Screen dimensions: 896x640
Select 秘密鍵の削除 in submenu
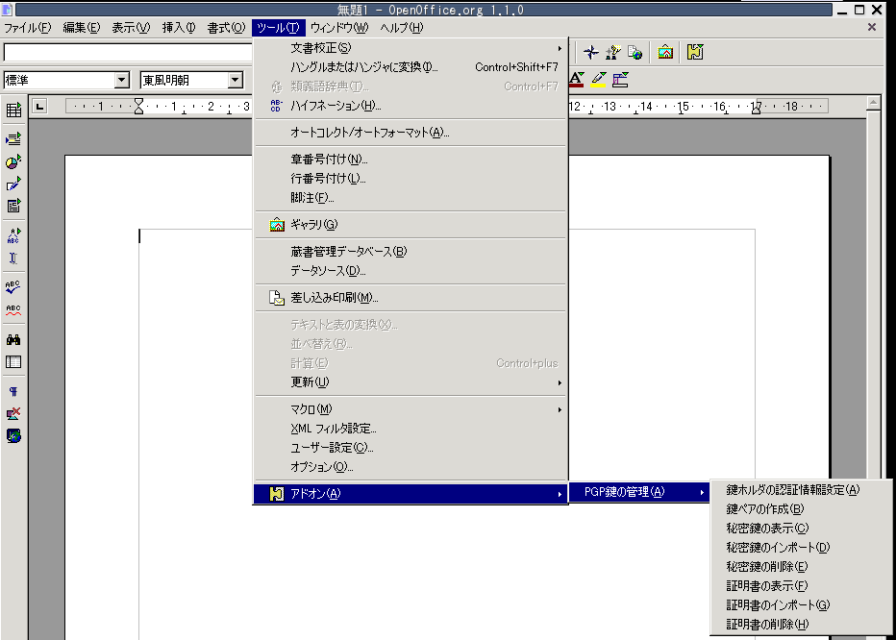click(x=801, y=567)
